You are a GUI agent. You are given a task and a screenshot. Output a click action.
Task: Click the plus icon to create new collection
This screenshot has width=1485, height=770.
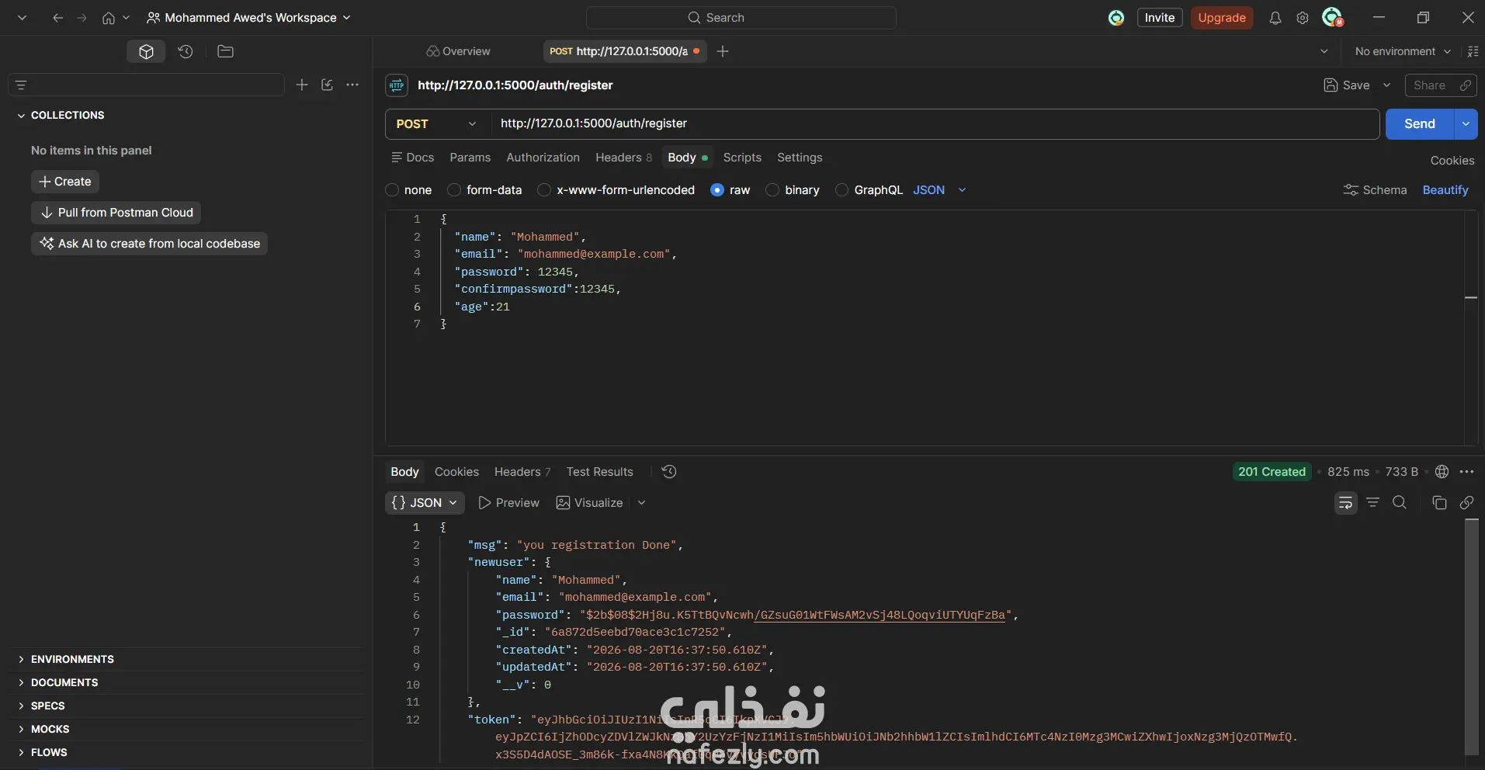pyautogui.click(x=302, y=85)
